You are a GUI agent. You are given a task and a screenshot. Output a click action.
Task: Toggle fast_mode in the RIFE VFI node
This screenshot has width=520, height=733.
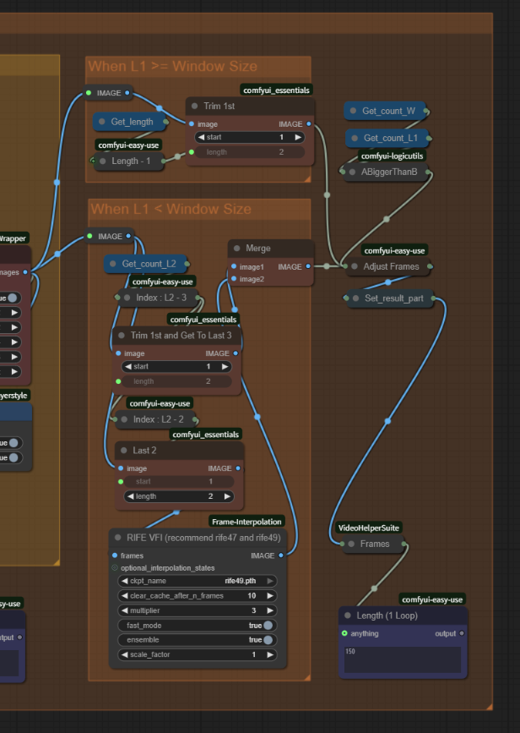coord(268,626)
